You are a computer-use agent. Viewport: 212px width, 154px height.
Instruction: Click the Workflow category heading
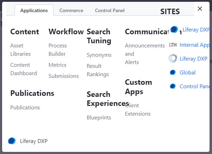tap(66, 32)
